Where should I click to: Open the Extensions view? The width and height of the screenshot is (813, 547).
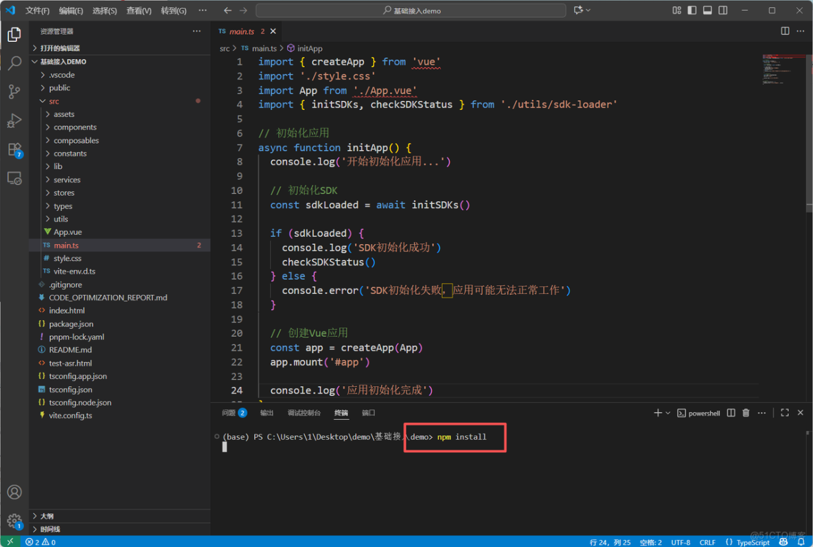tap(14, 150)
